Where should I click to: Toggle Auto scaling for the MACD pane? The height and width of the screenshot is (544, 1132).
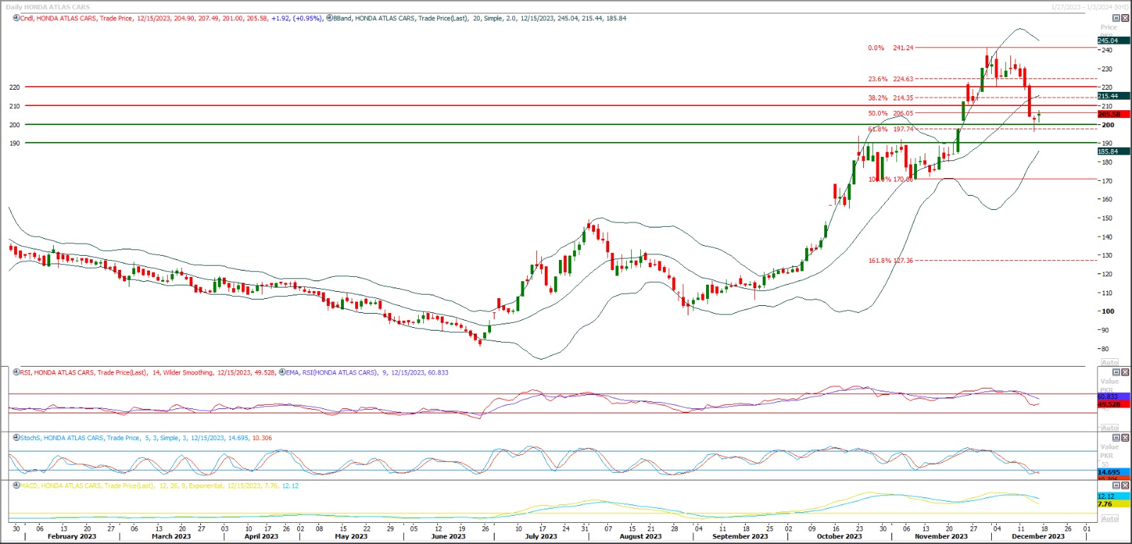click(x=1109, y=519)
